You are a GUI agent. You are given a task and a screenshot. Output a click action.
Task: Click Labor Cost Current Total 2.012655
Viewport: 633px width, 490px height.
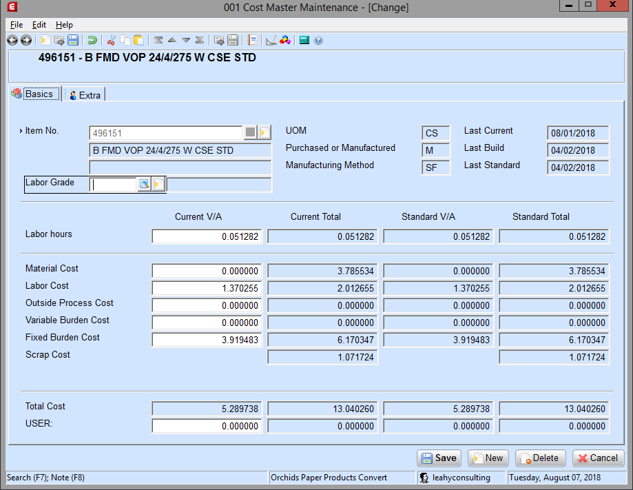tap(322, 288)
